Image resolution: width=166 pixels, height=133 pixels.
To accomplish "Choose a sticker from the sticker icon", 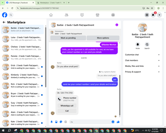I will [61, 122].
